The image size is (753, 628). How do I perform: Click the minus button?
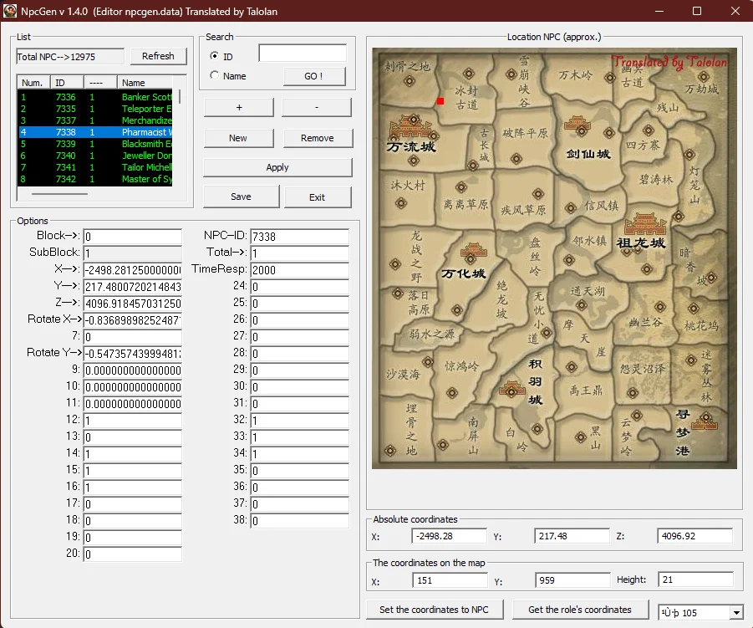pos(317,108)
